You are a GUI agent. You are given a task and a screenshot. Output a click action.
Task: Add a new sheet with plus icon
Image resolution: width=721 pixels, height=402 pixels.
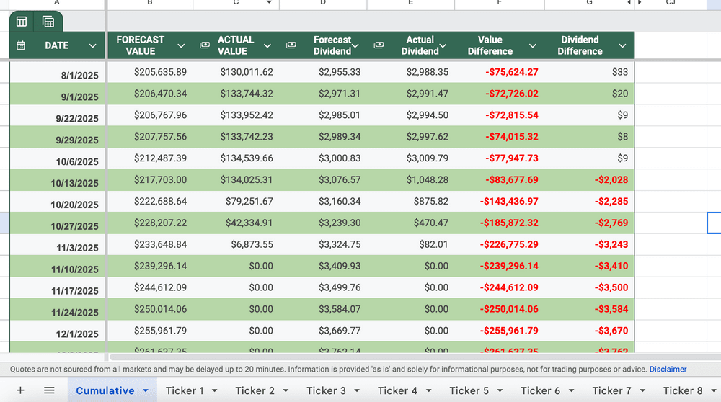20,390
